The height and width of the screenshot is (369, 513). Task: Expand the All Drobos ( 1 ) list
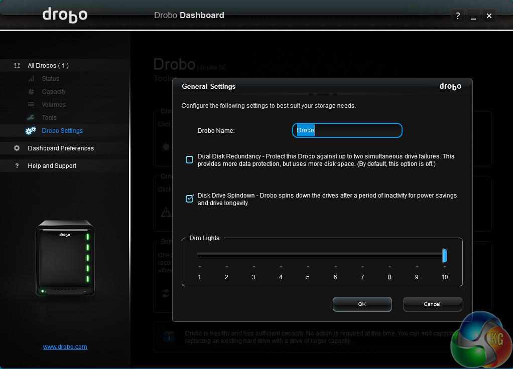click(x=48, y=66)
